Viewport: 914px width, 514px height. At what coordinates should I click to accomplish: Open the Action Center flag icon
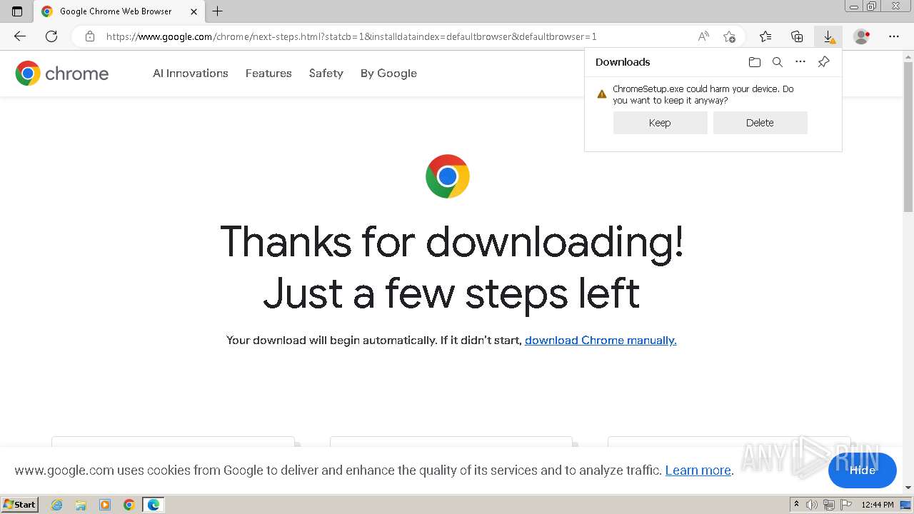(x=845, y=505)
